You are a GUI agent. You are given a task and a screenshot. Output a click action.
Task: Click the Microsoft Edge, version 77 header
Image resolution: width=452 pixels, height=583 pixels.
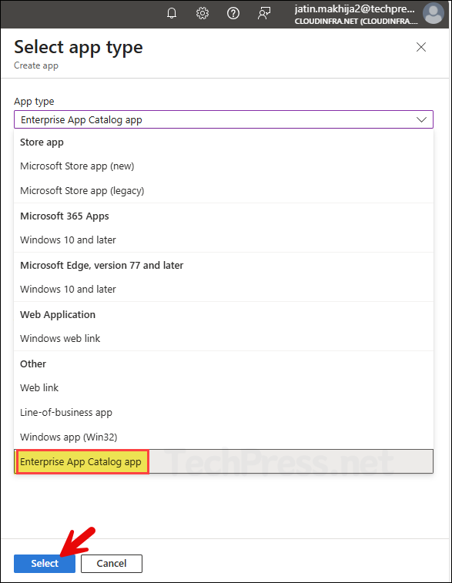pyautogui.click(x=102, y=266)
